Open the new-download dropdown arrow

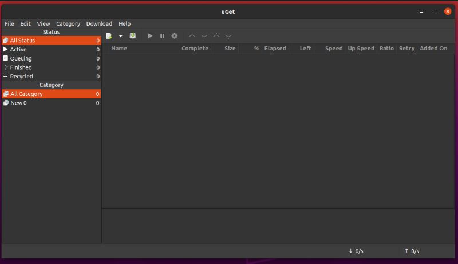coord(120,36)
